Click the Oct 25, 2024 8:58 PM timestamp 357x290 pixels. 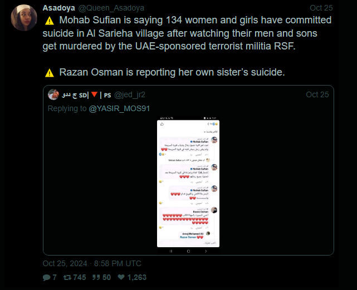coord(92,263)
